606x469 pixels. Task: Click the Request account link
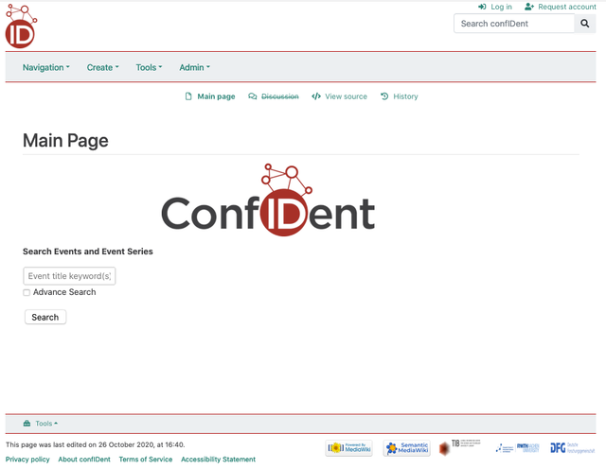(560, 7)
